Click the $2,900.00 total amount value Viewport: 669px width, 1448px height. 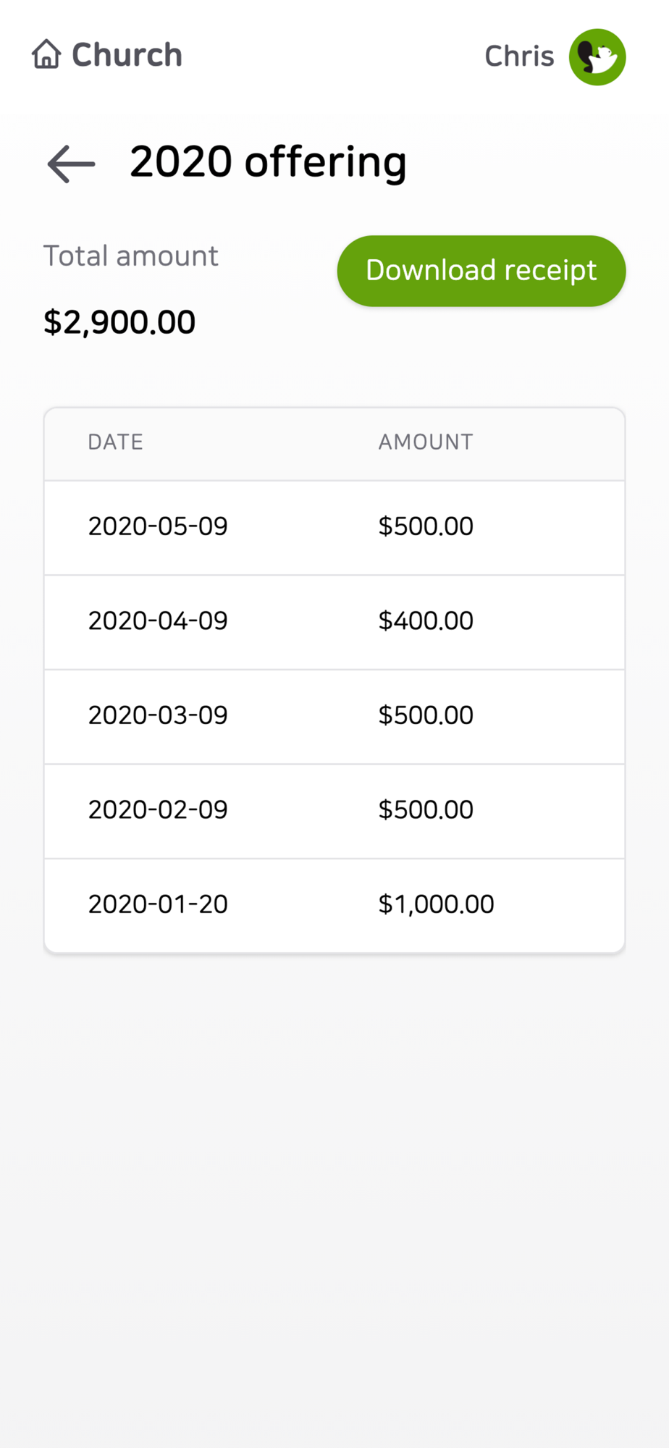click(119, 322)
